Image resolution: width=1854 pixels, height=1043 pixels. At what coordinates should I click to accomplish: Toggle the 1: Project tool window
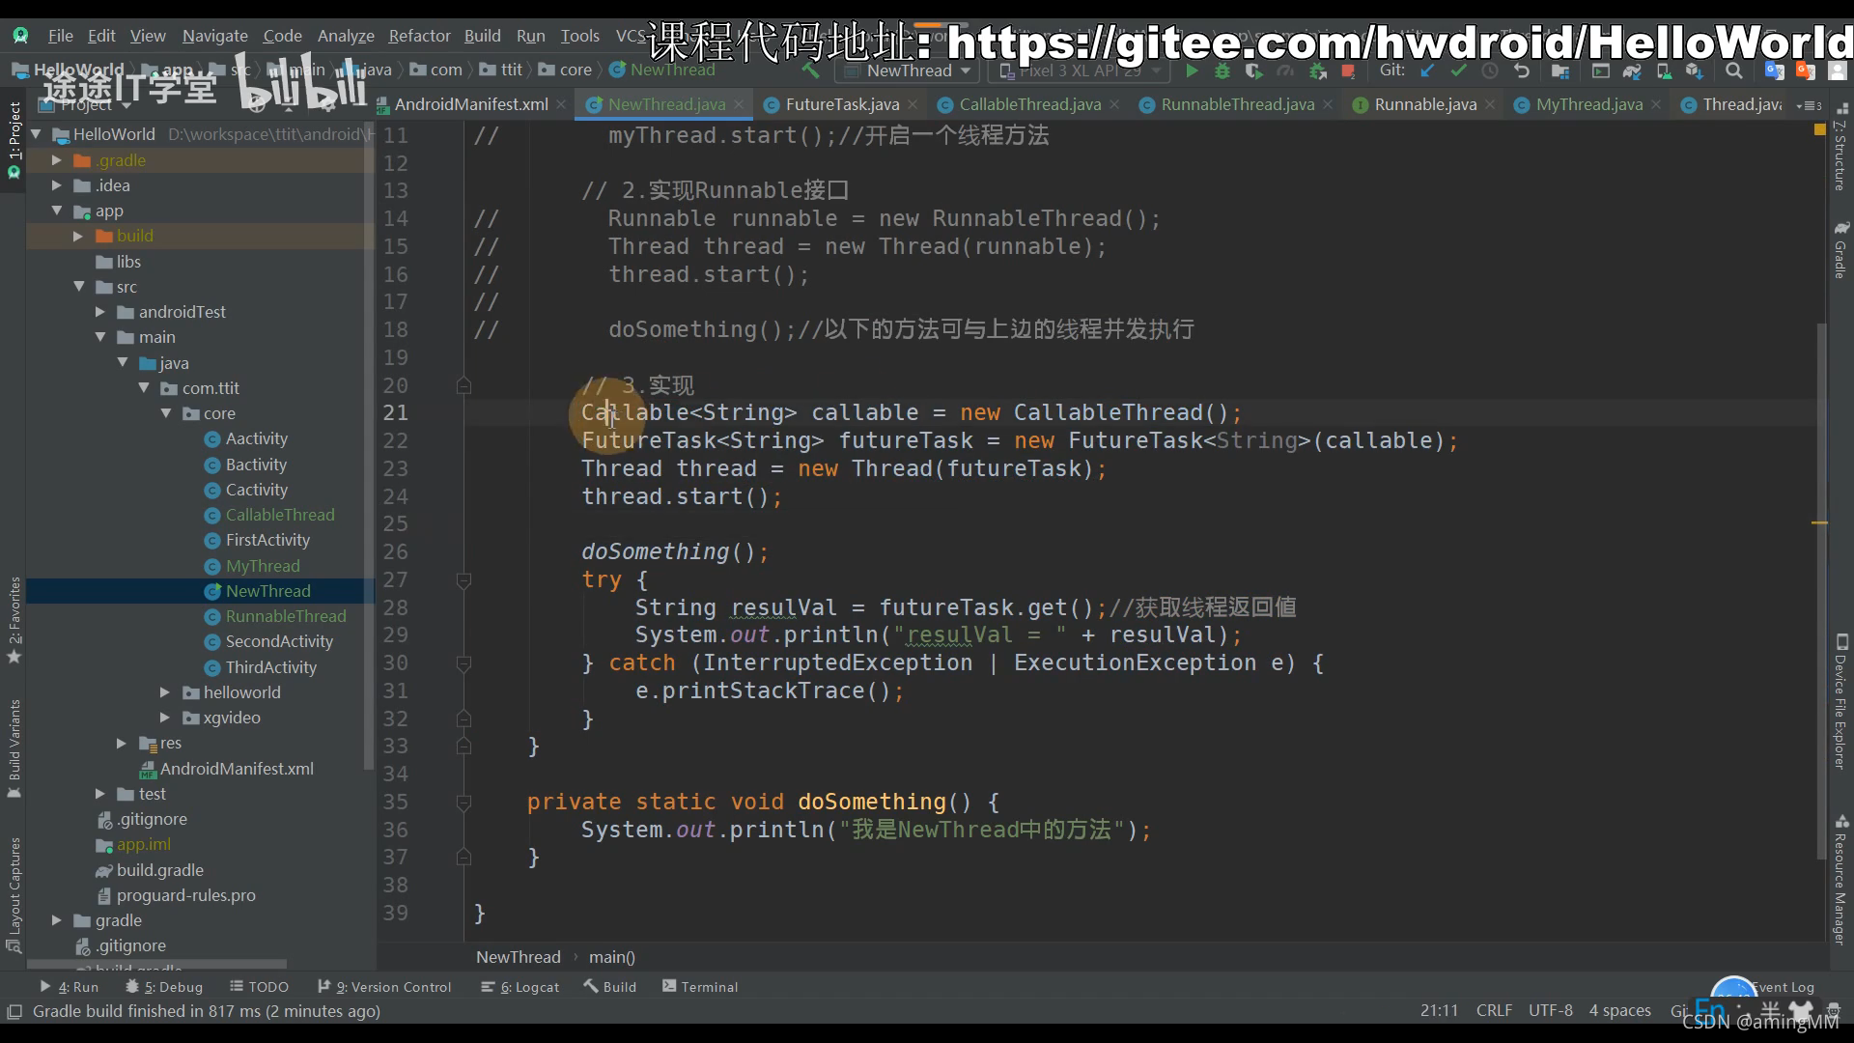click(x=14, y=141)
